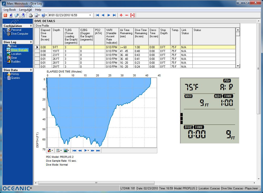The height and width of the screenshot is (193, 263).
Task: Click the Link Status column header
Action: point(186,36)
